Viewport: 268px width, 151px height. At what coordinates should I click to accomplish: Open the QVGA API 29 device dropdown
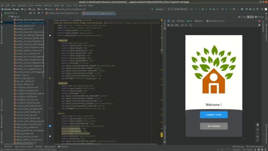pos(178,9)
